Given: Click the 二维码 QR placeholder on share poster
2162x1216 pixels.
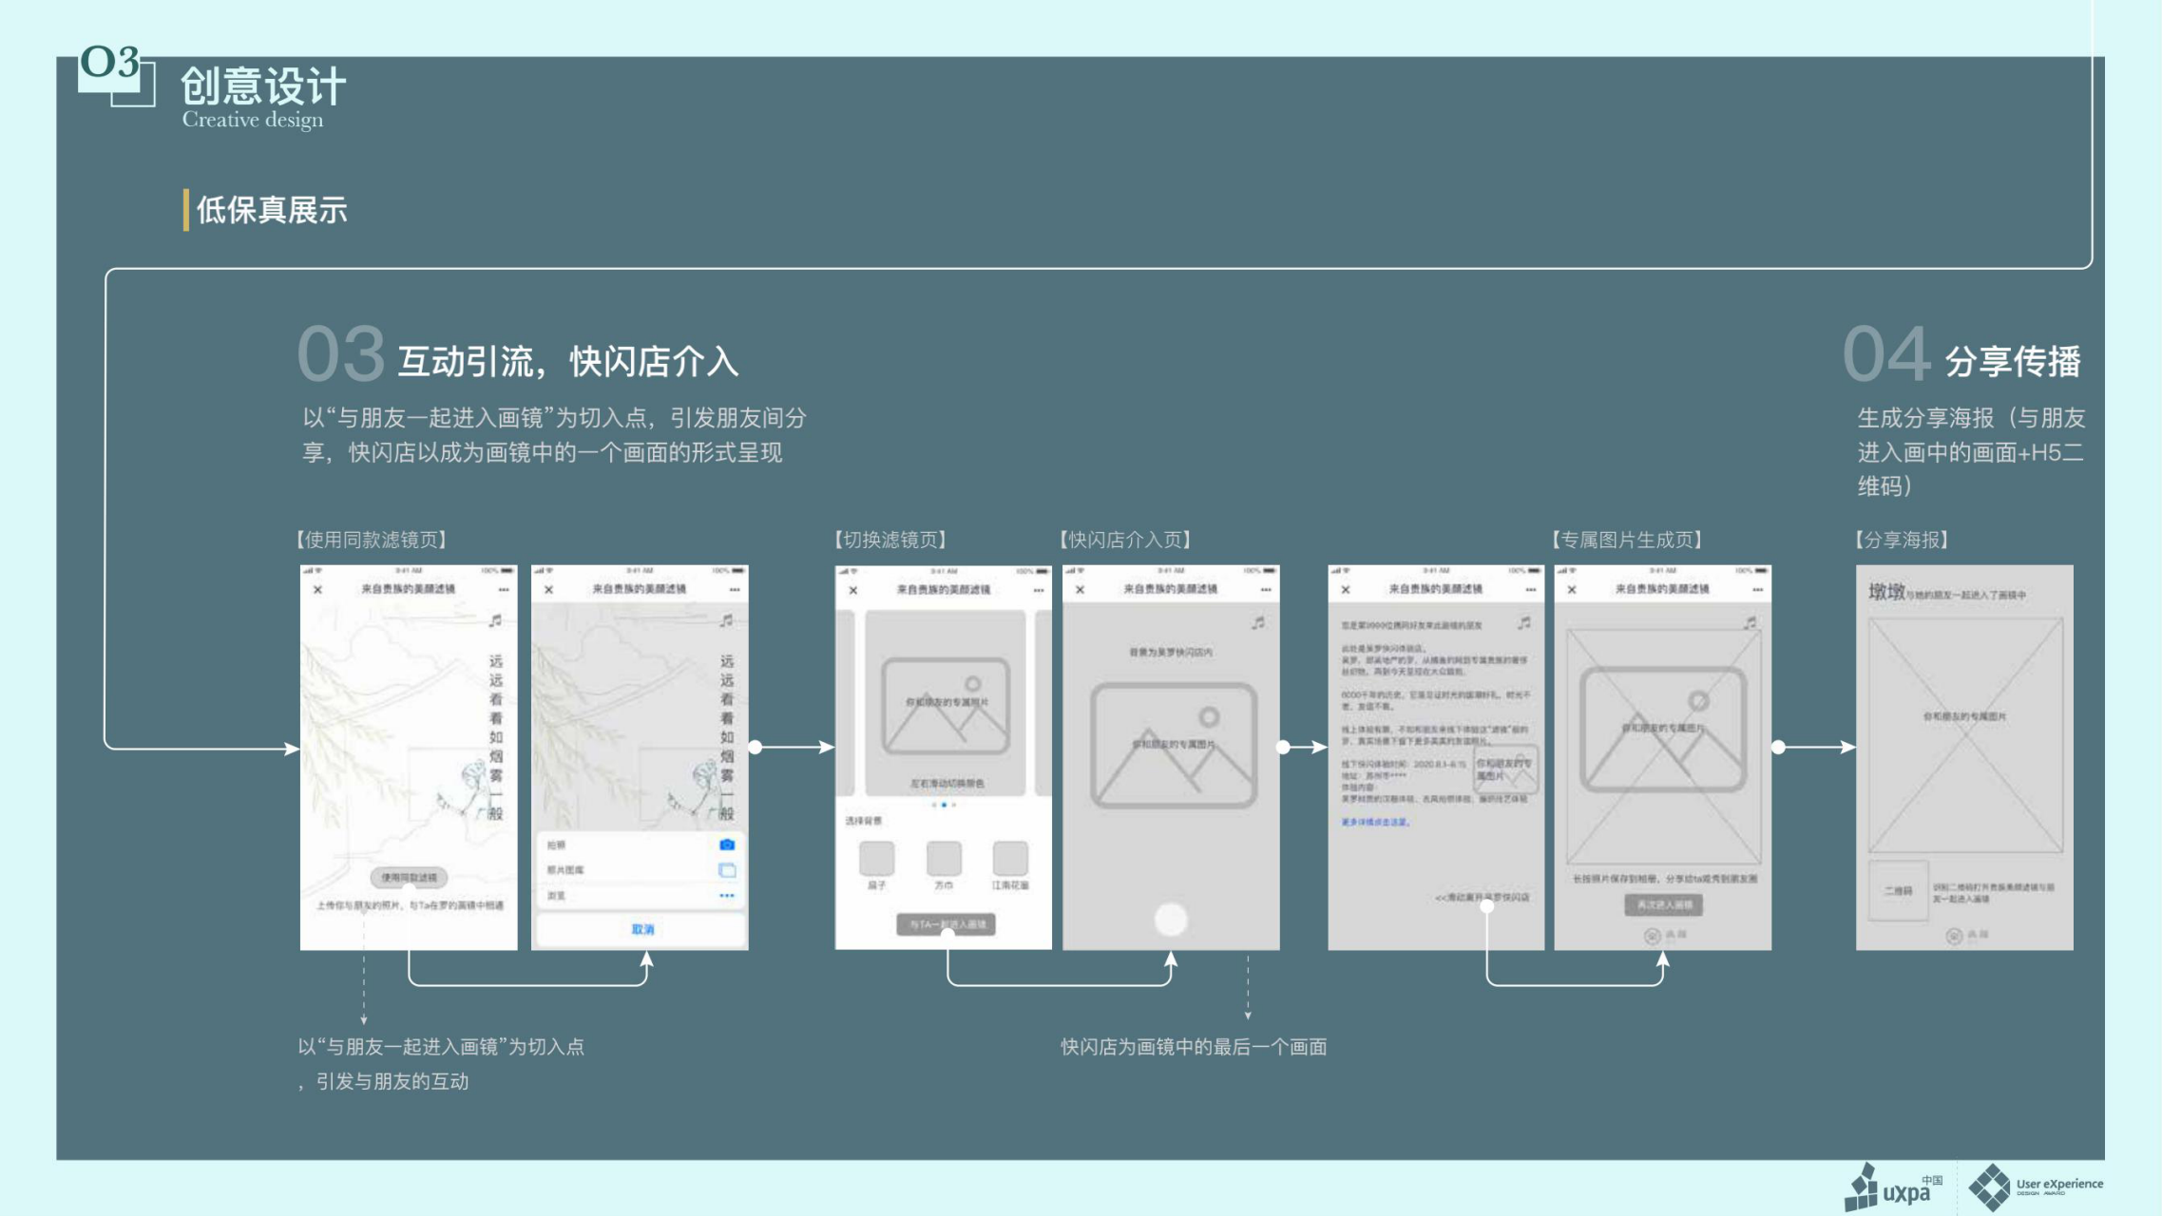Looking at the screenshot, I should tap(1898, 891).
